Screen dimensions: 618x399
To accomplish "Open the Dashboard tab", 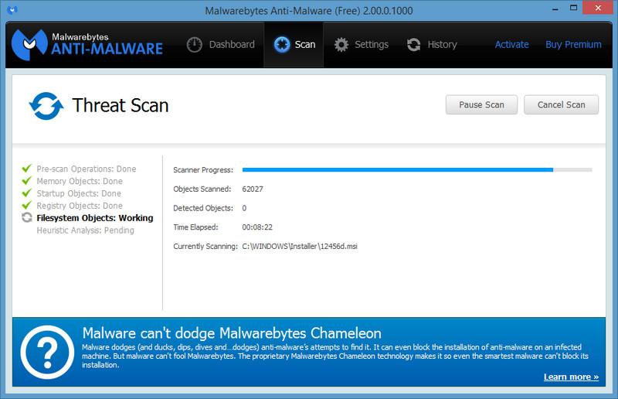I will [x=221, y=45].
